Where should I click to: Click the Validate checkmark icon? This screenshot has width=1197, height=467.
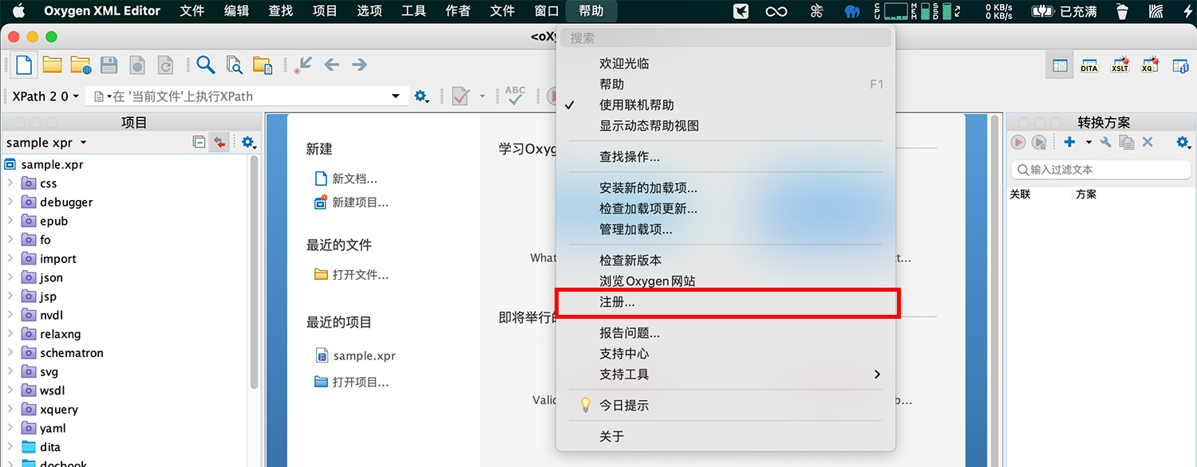coord(460,96)
